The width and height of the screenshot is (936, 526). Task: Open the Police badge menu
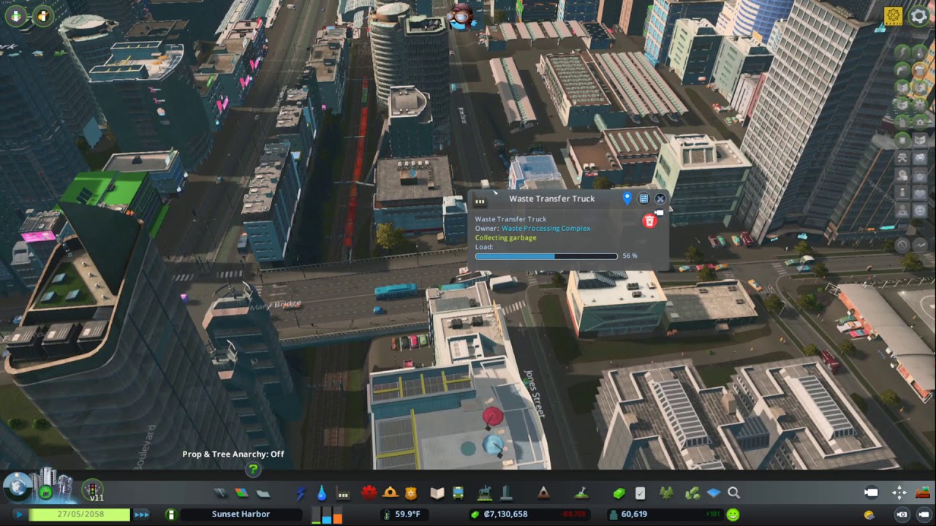click(x=412, y=493)
